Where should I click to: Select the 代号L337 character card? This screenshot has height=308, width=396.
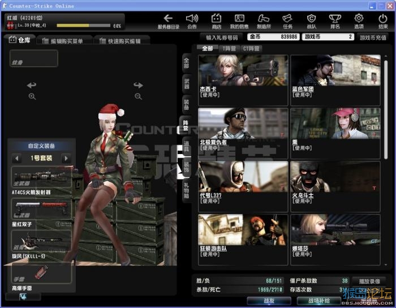[x=243, y=186]
